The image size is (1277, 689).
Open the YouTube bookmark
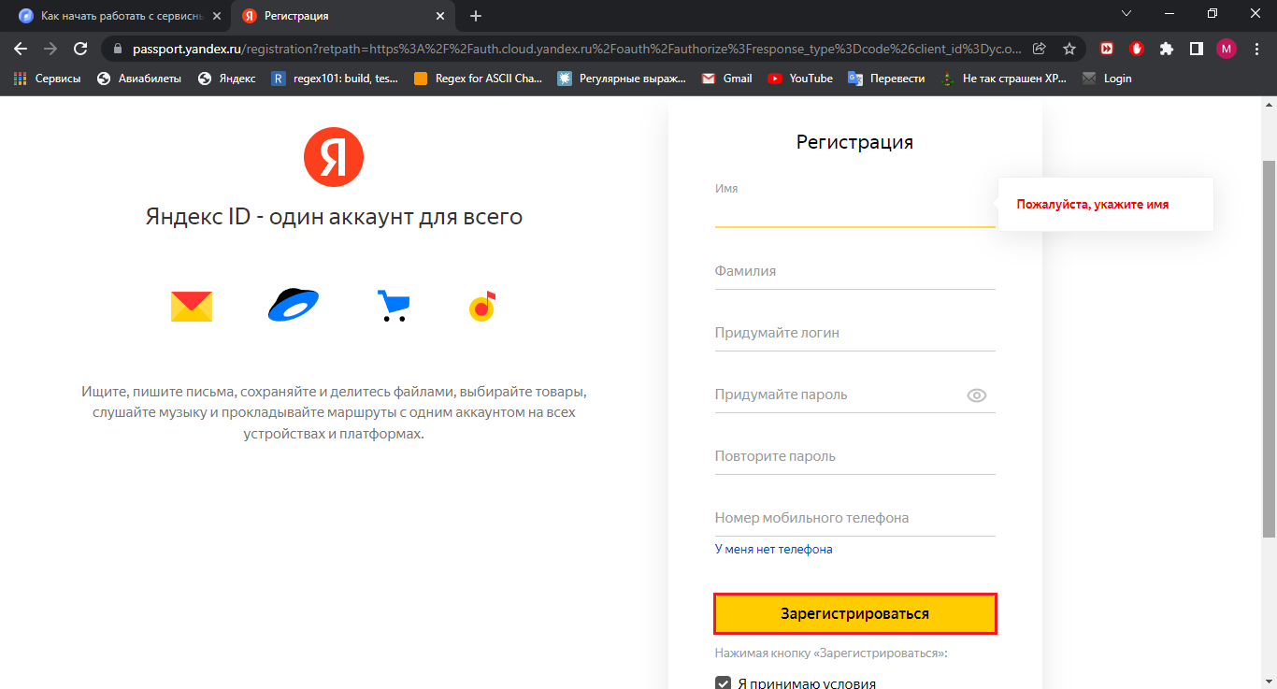click(800, 79)
